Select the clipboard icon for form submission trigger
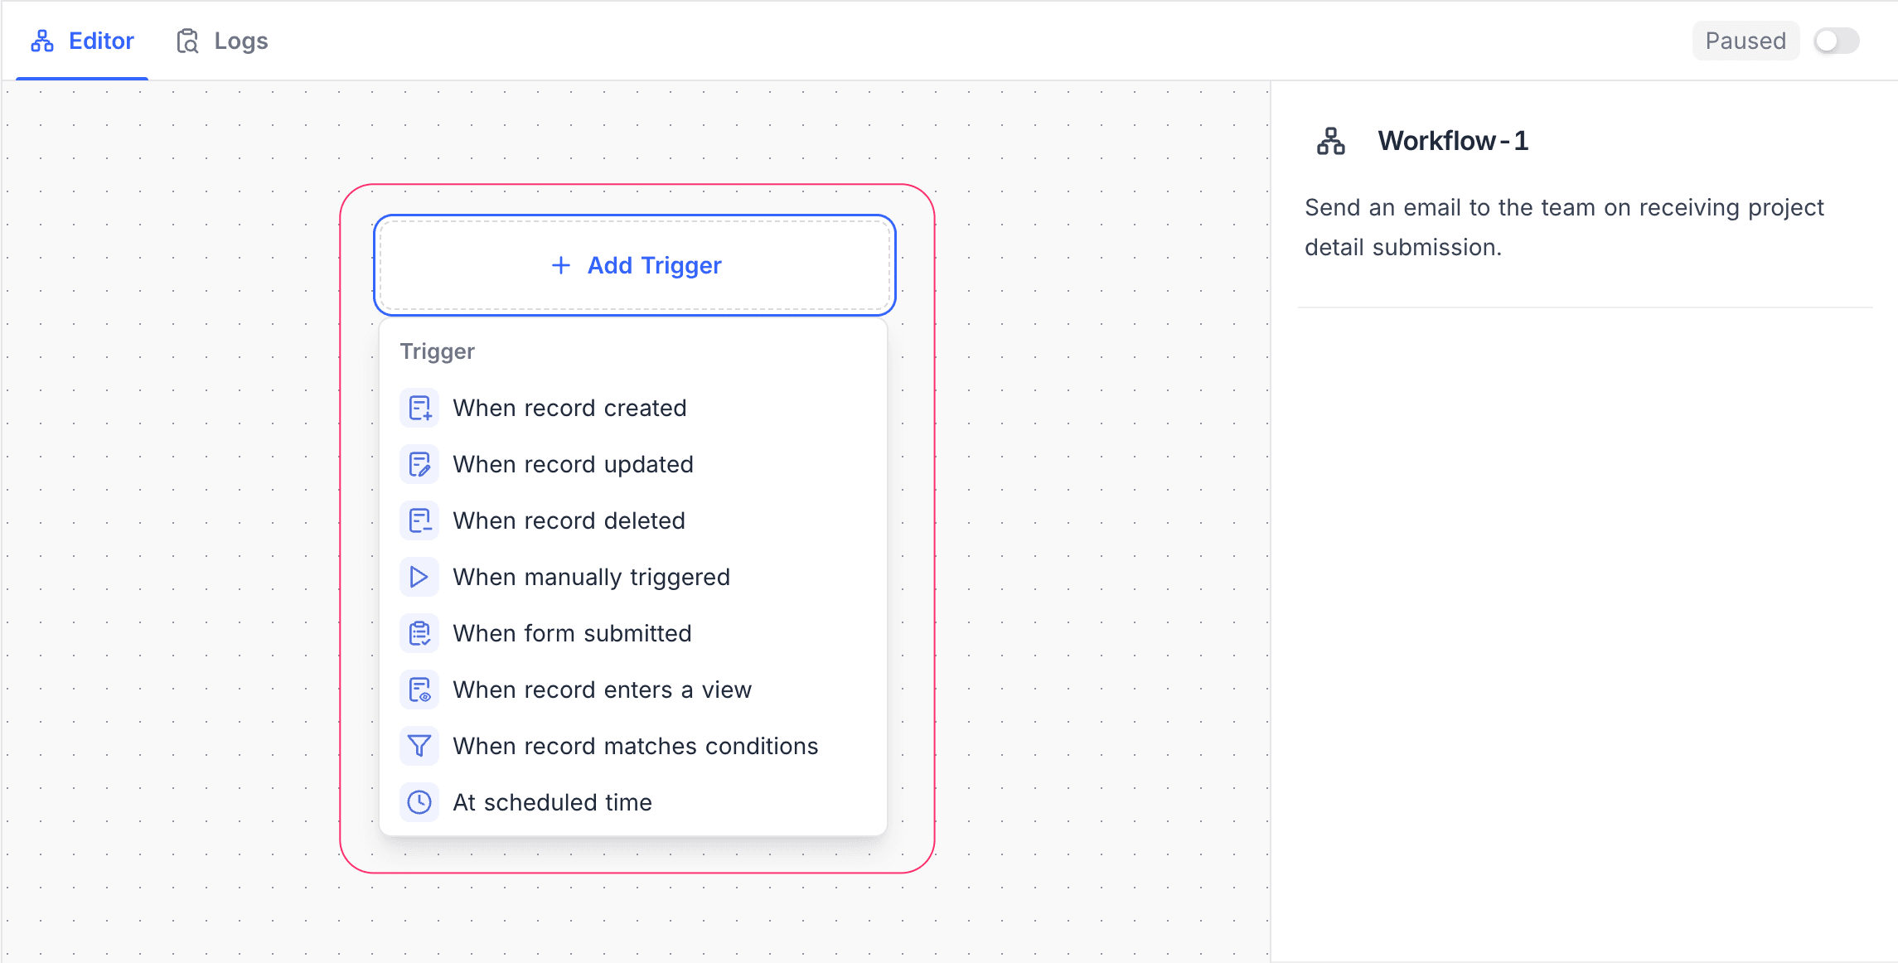The image size is (1898, 963). [419, 633]
